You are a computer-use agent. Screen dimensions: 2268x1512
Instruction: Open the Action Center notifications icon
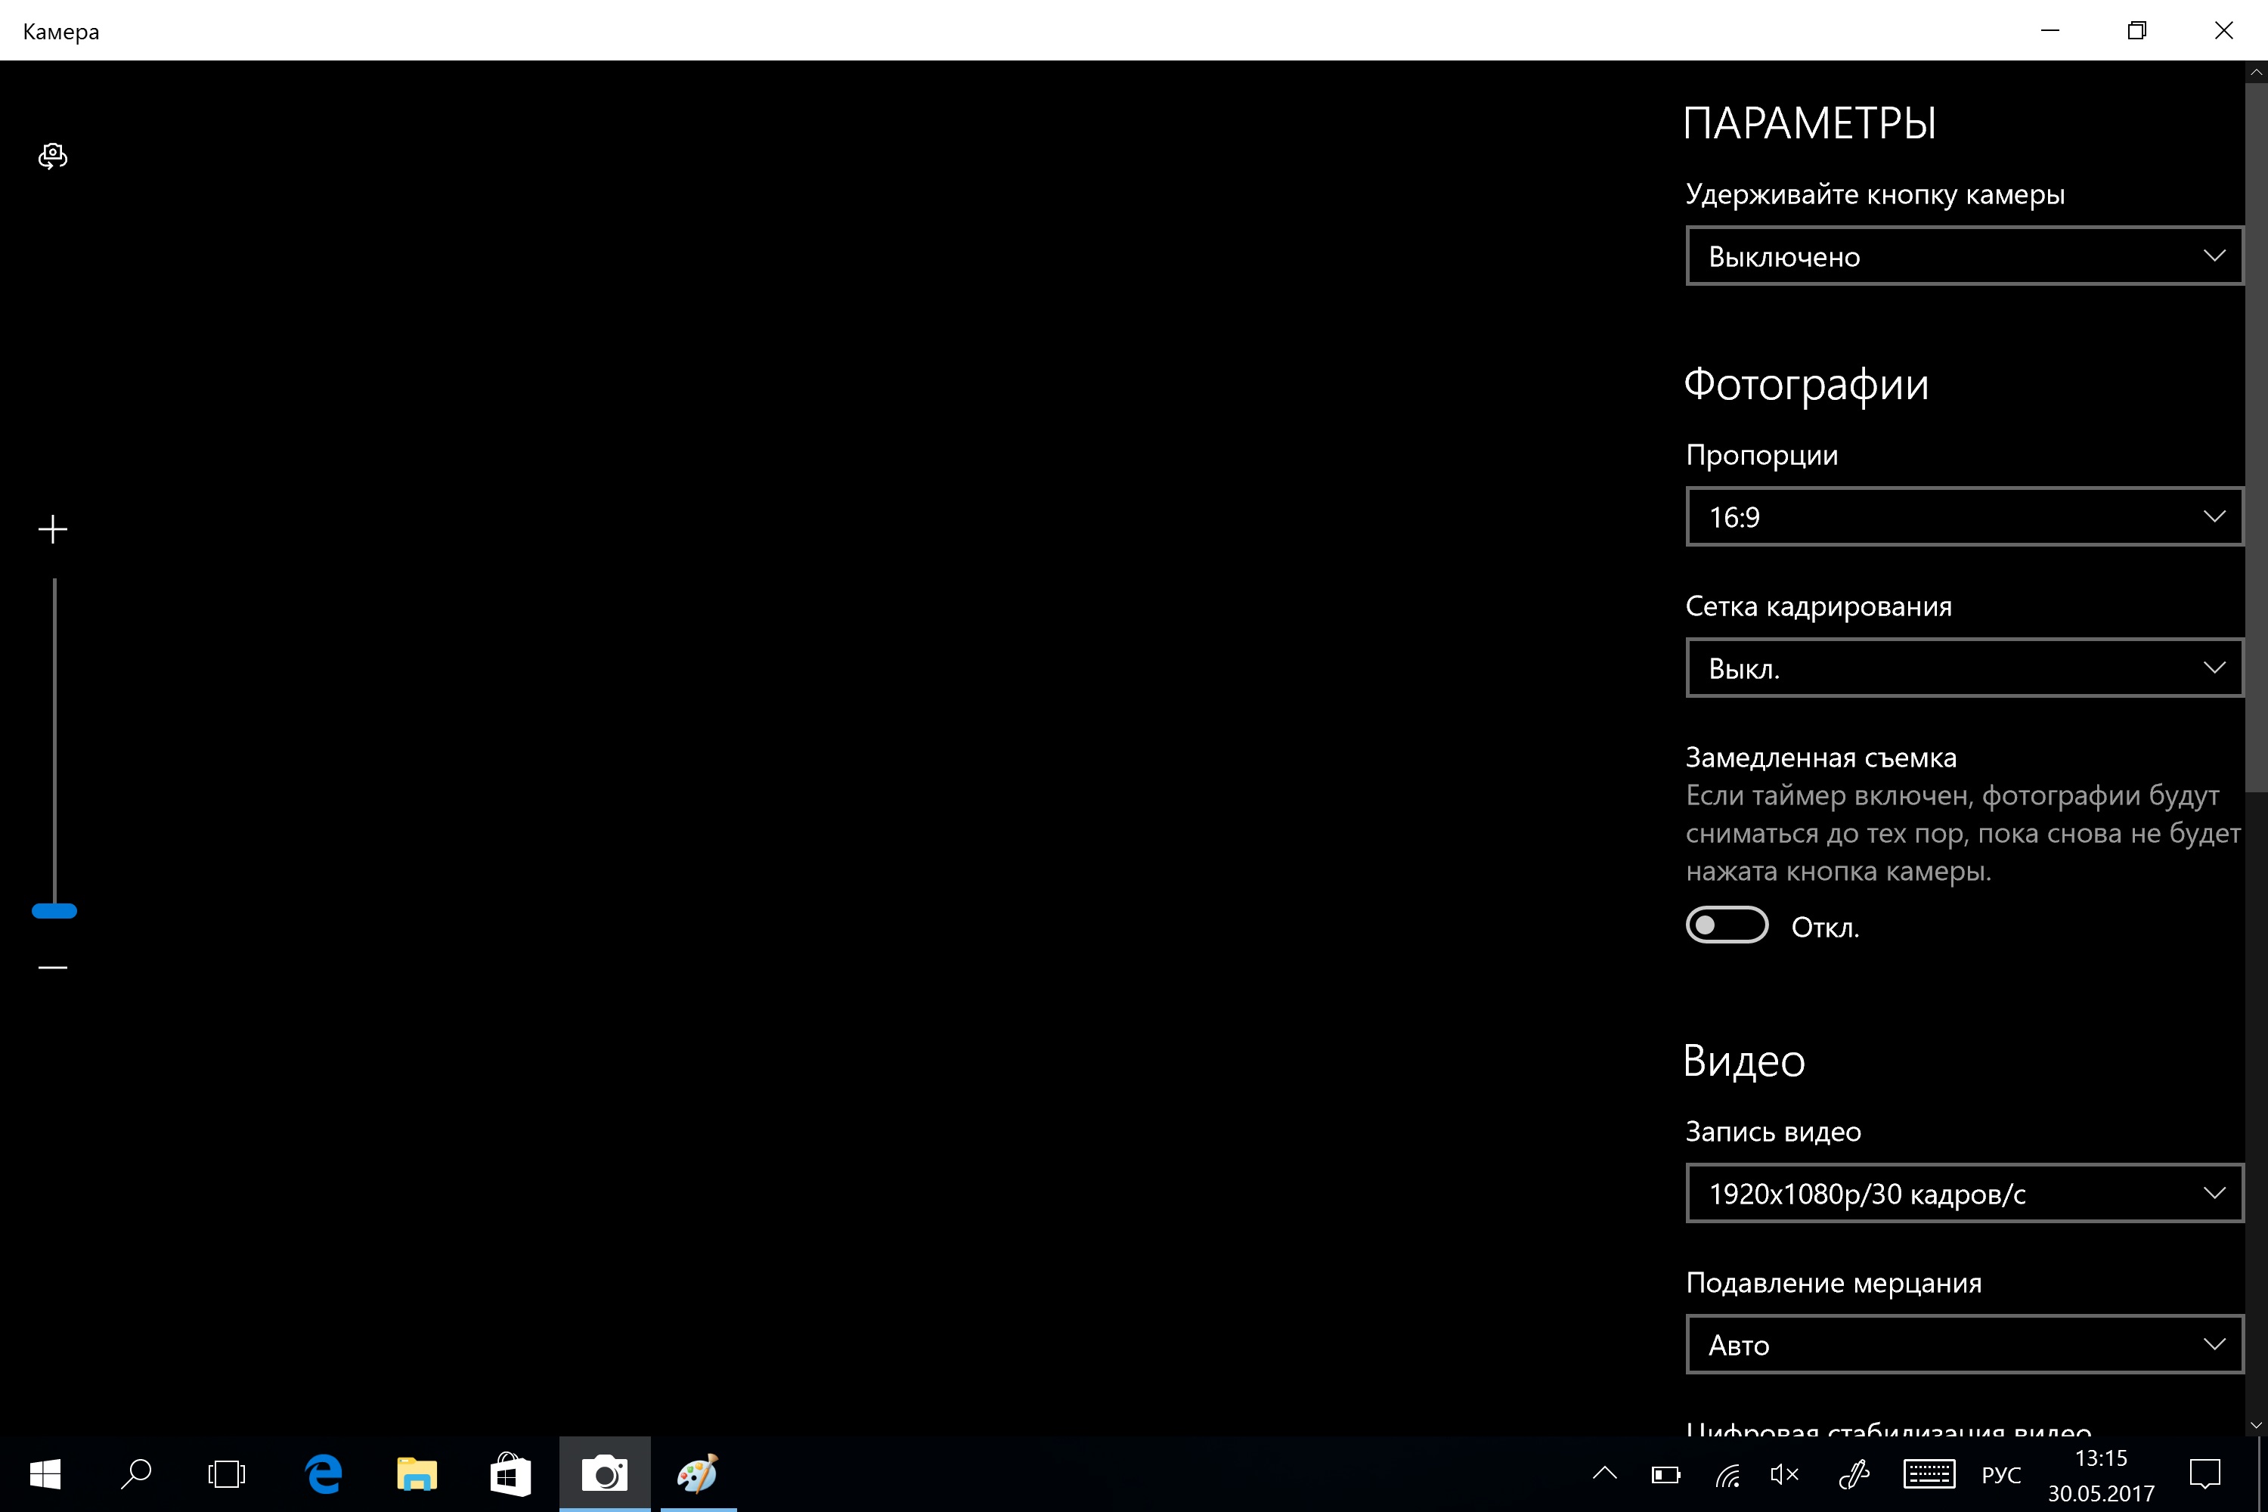(x=2205, y=1474)
